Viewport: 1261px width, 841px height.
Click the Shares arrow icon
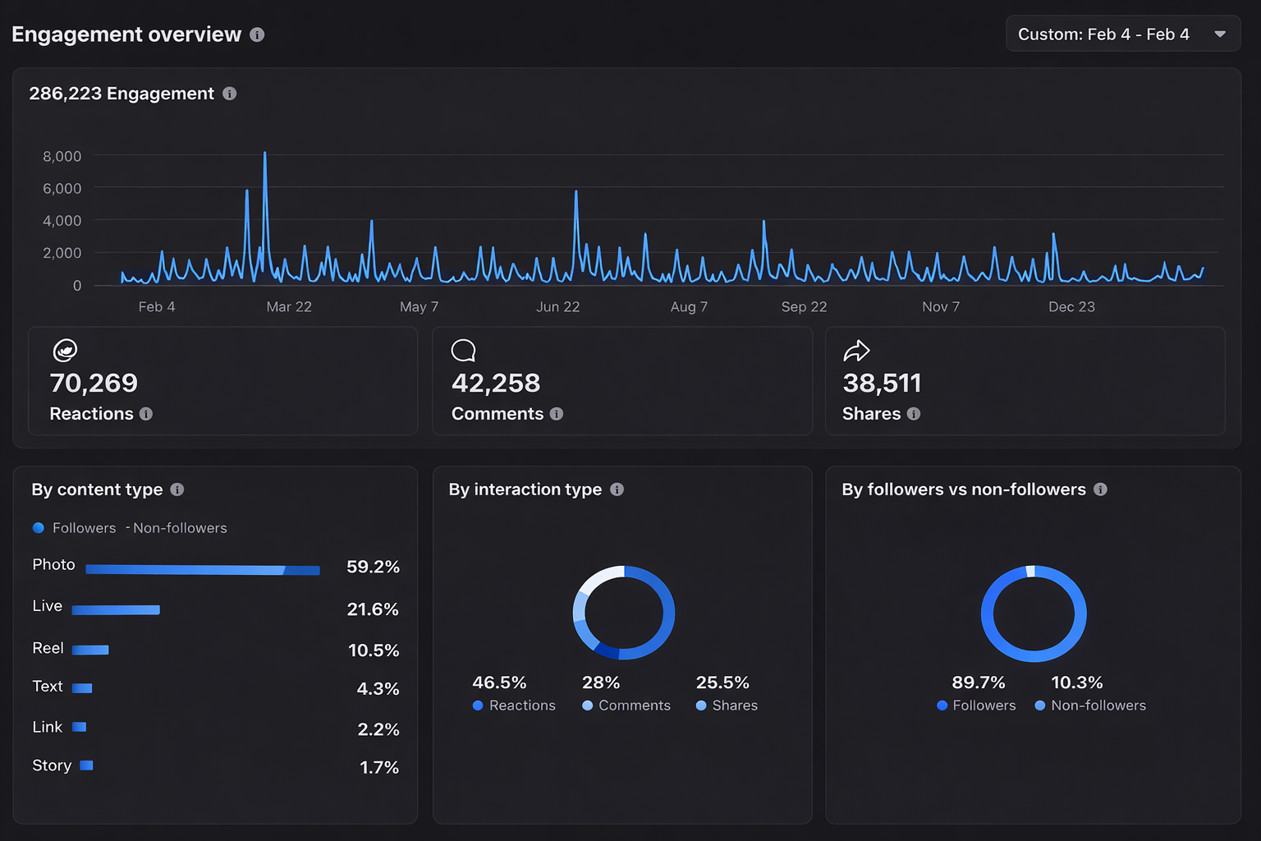[x=856, y=349]
